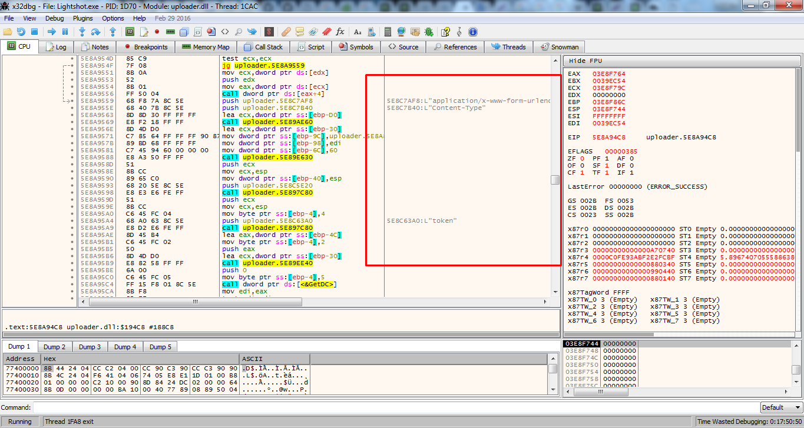Viewport: 804px width, 428px height.
Task: Open the Debug menu
Action: pos(54,18)
